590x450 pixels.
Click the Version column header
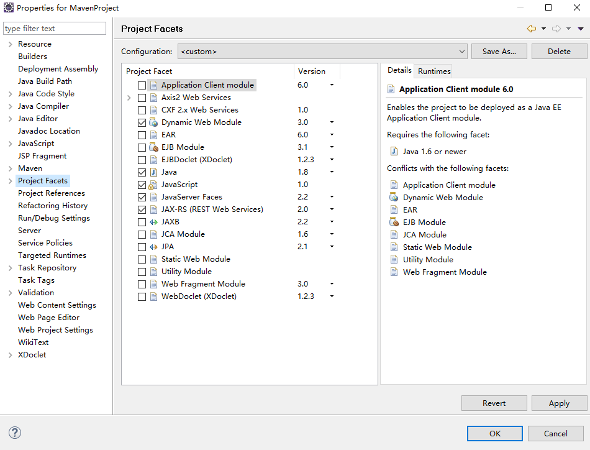317,71
